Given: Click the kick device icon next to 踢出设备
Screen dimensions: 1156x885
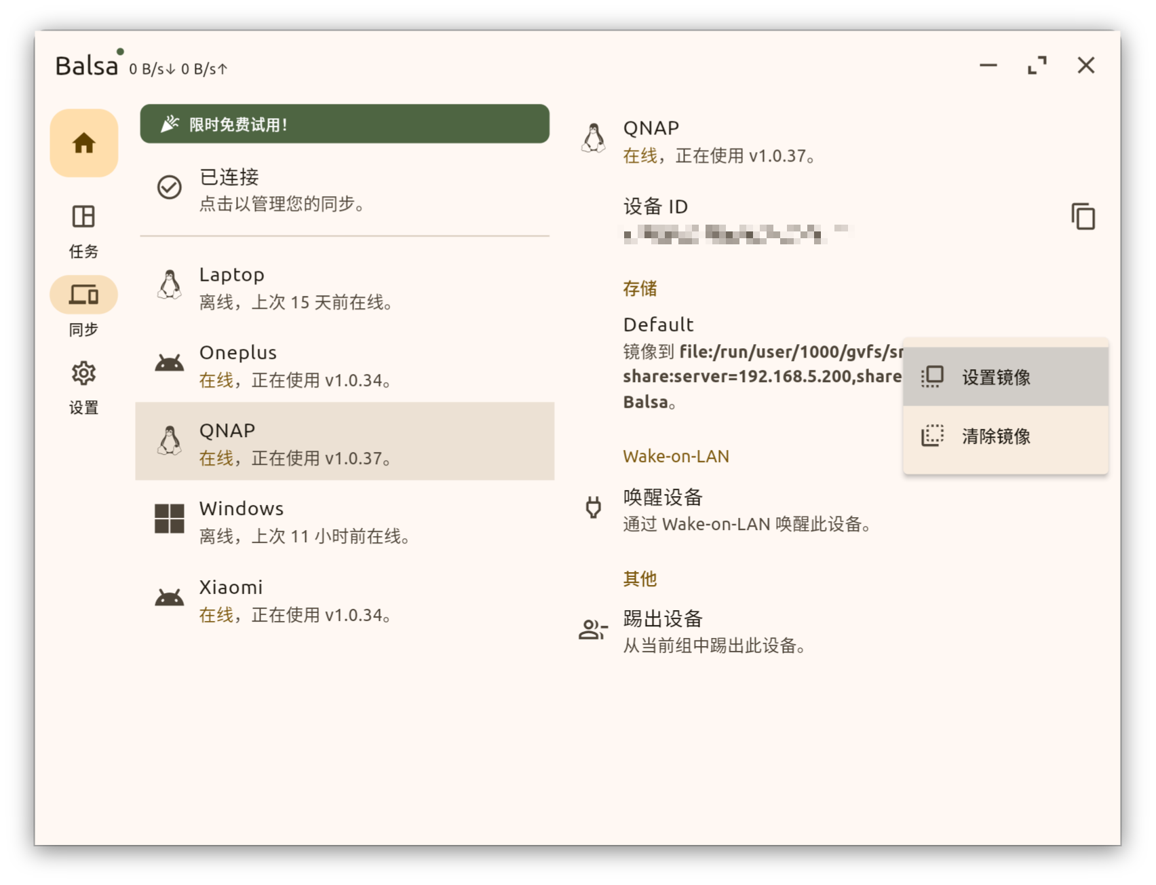Looking at the screenshot, I should pyautogui.click(x=591, y=630).
